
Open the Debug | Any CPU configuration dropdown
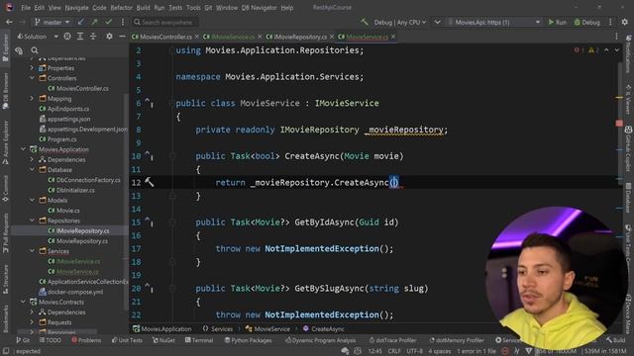(x=400, y=22)
